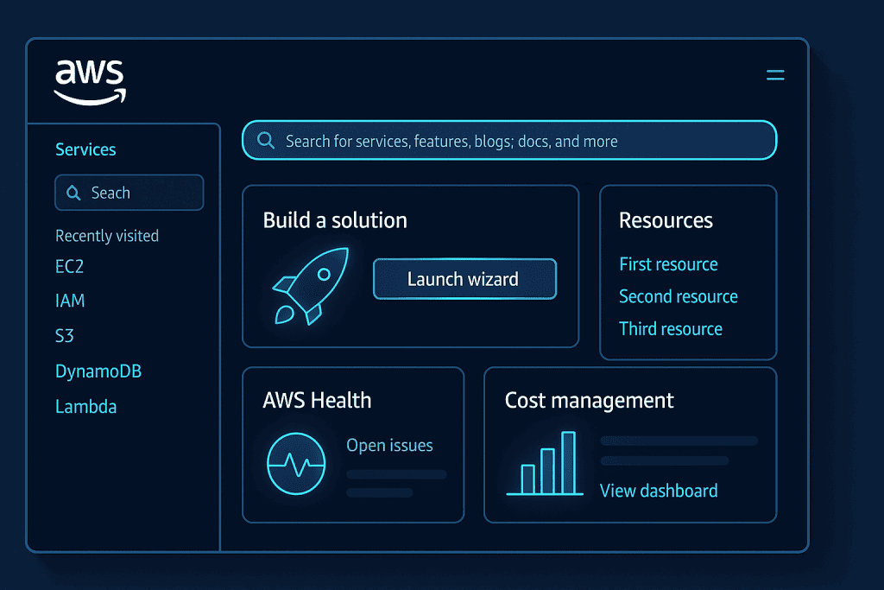
Task: Focus the main services and features search field
Action: pyautogui.click(x=509, y=141)
